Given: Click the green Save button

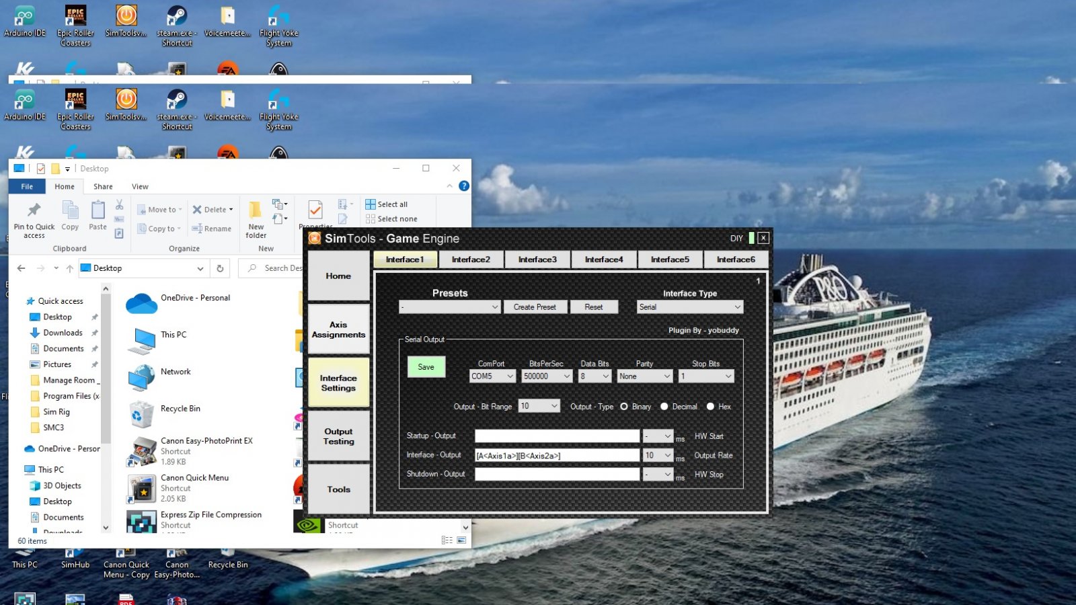Looking at the screenshot, I should (426, 367).
